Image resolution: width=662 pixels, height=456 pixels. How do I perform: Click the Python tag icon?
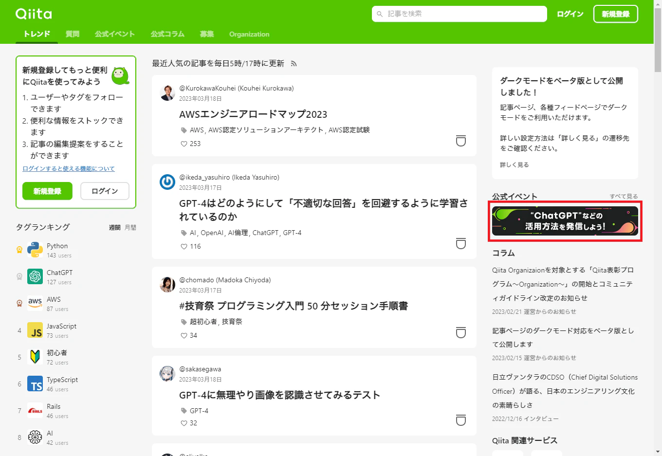[x=35, y=250]
